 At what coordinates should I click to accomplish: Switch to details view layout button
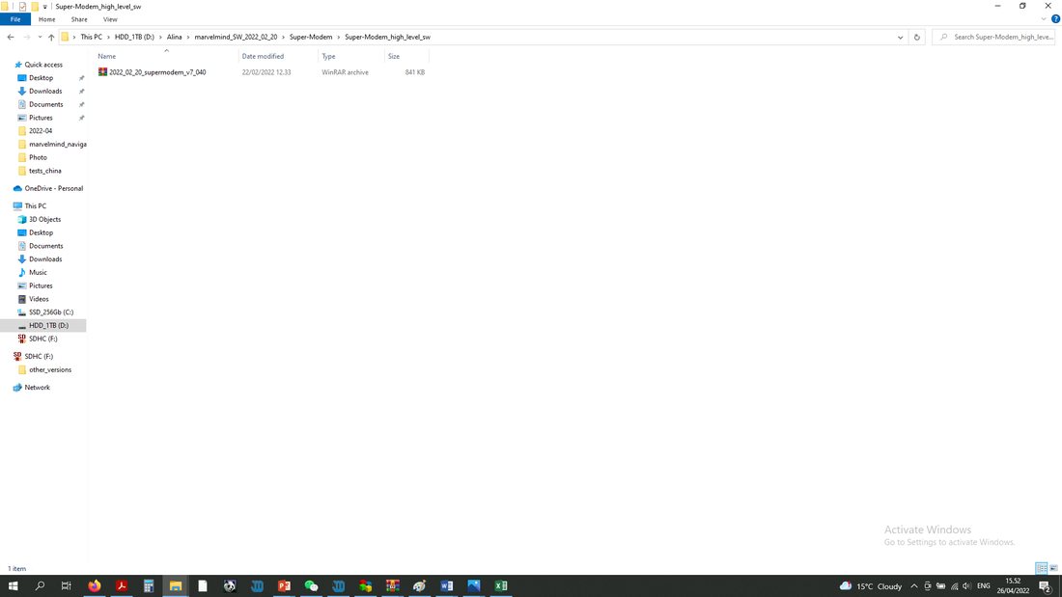[1041, 569]
